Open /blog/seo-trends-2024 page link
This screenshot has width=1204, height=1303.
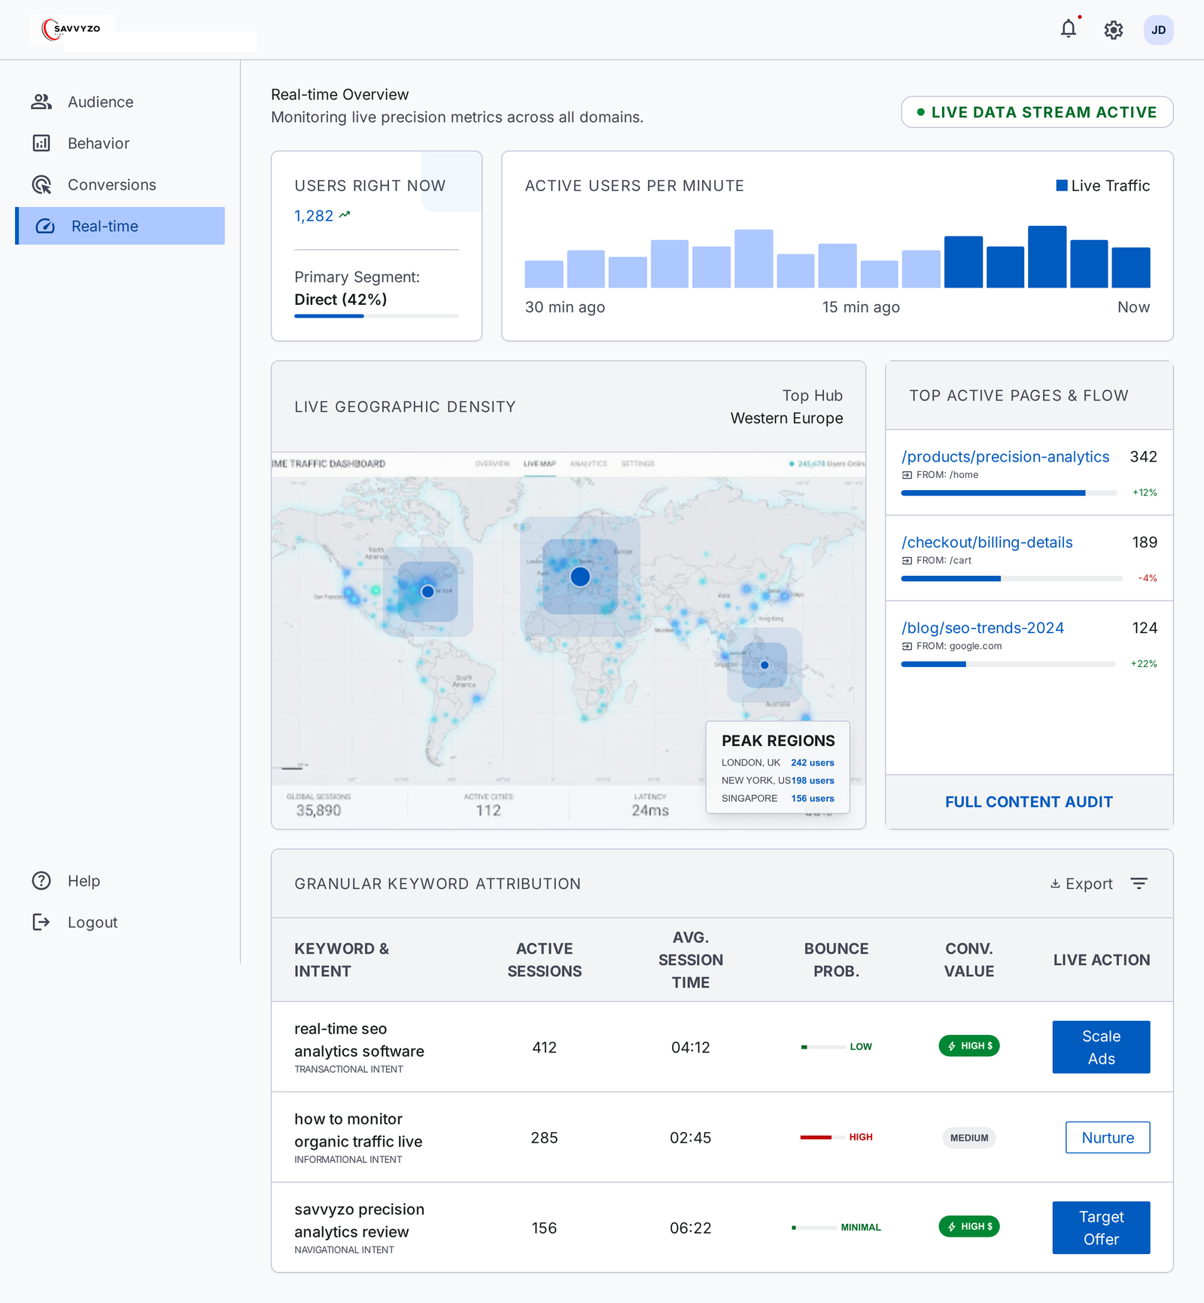[982, 628]
